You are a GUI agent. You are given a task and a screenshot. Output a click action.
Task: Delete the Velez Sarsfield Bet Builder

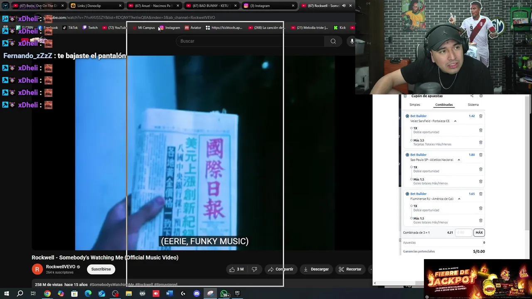pyautogui.click(x=480, y=116)
